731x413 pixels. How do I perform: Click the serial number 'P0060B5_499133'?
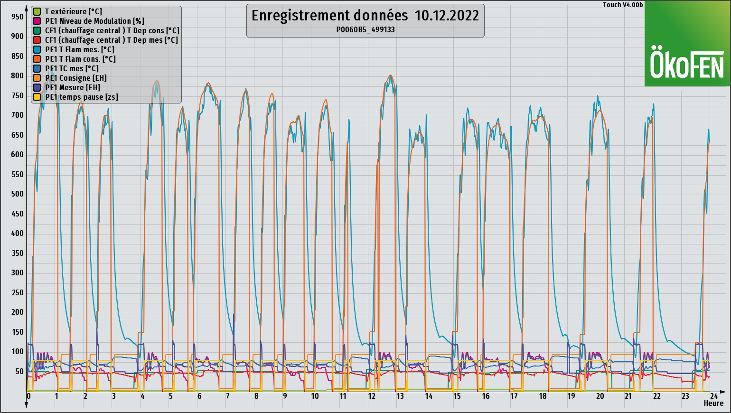[365, 29]
